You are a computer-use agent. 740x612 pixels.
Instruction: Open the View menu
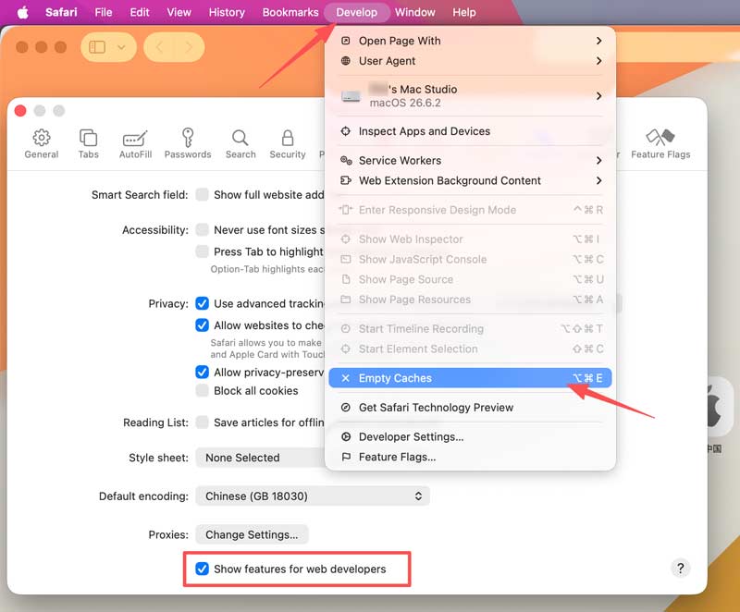point(179,12)
